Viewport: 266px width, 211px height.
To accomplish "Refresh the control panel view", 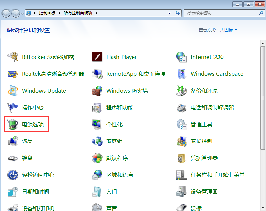I will [177, 13].
